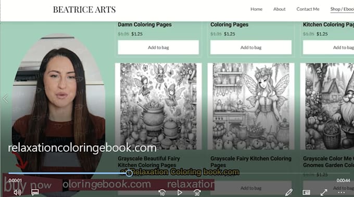Viewport: 354px width, 197px height.
Task: Switch to mini player view
Action: tap(306, 192)
